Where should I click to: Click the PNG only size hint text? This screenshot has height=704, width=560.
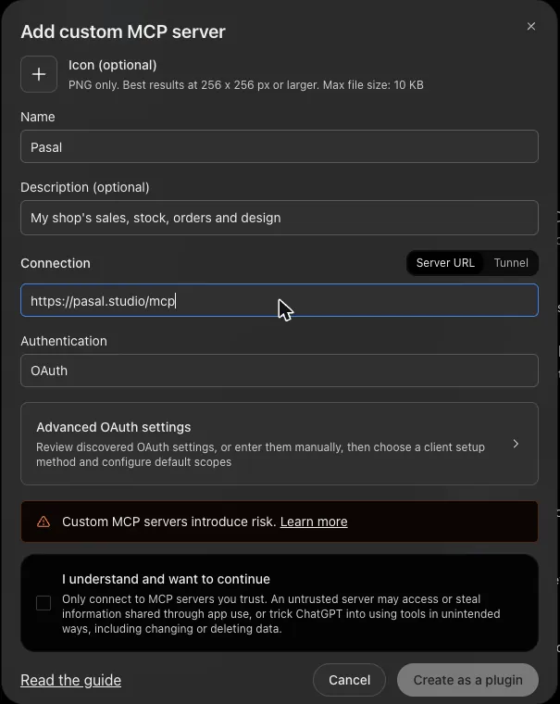click(246, 85)
